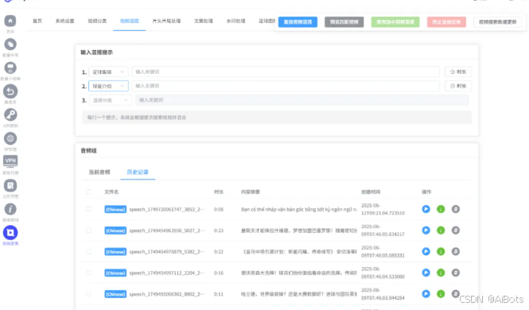Viewport: 529px width, 310px height.
Task: Switch to the 文案处理 tab
Action: point(204,21)
